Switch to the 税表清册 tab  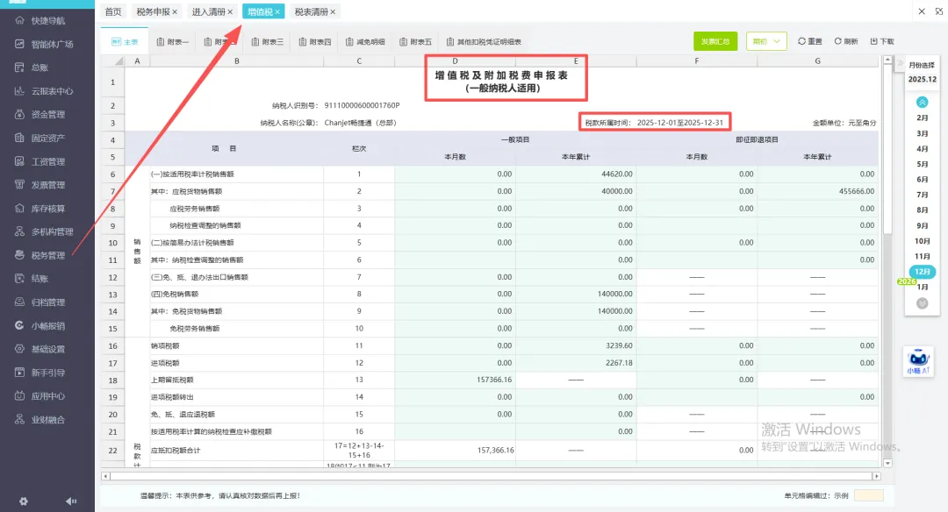[x=311, y=11]
